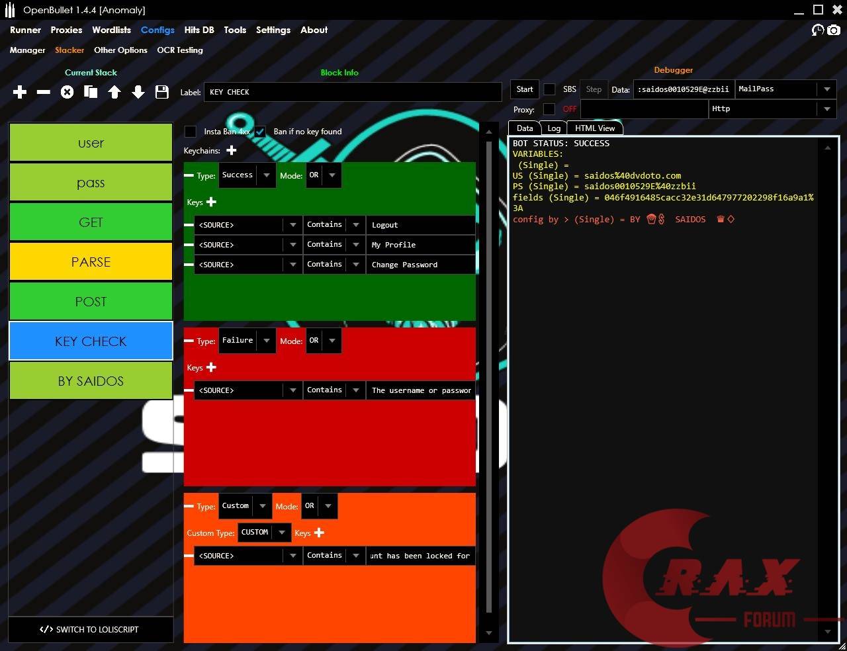The height and width of the screenshot is (651, 847).
Task: Clear the stack with the X icon
Action: [67, 92]
